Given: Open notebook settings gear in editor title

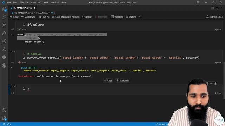Looking at the screenshot, I should pos(212,8).
